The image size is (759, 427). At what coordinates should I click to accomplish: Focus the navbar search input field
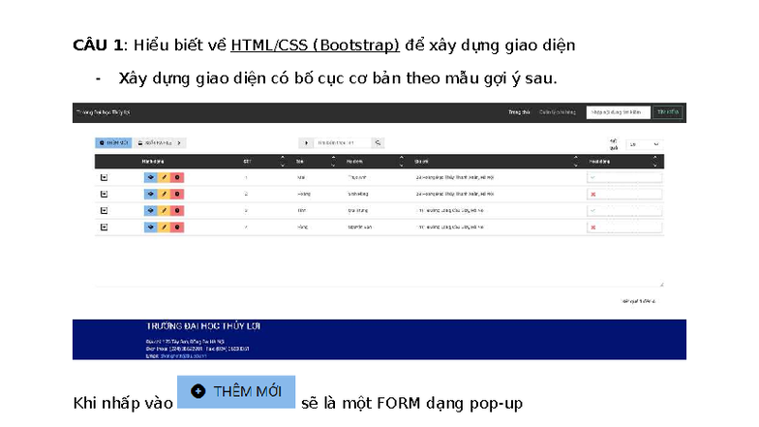tap(618, 112)
